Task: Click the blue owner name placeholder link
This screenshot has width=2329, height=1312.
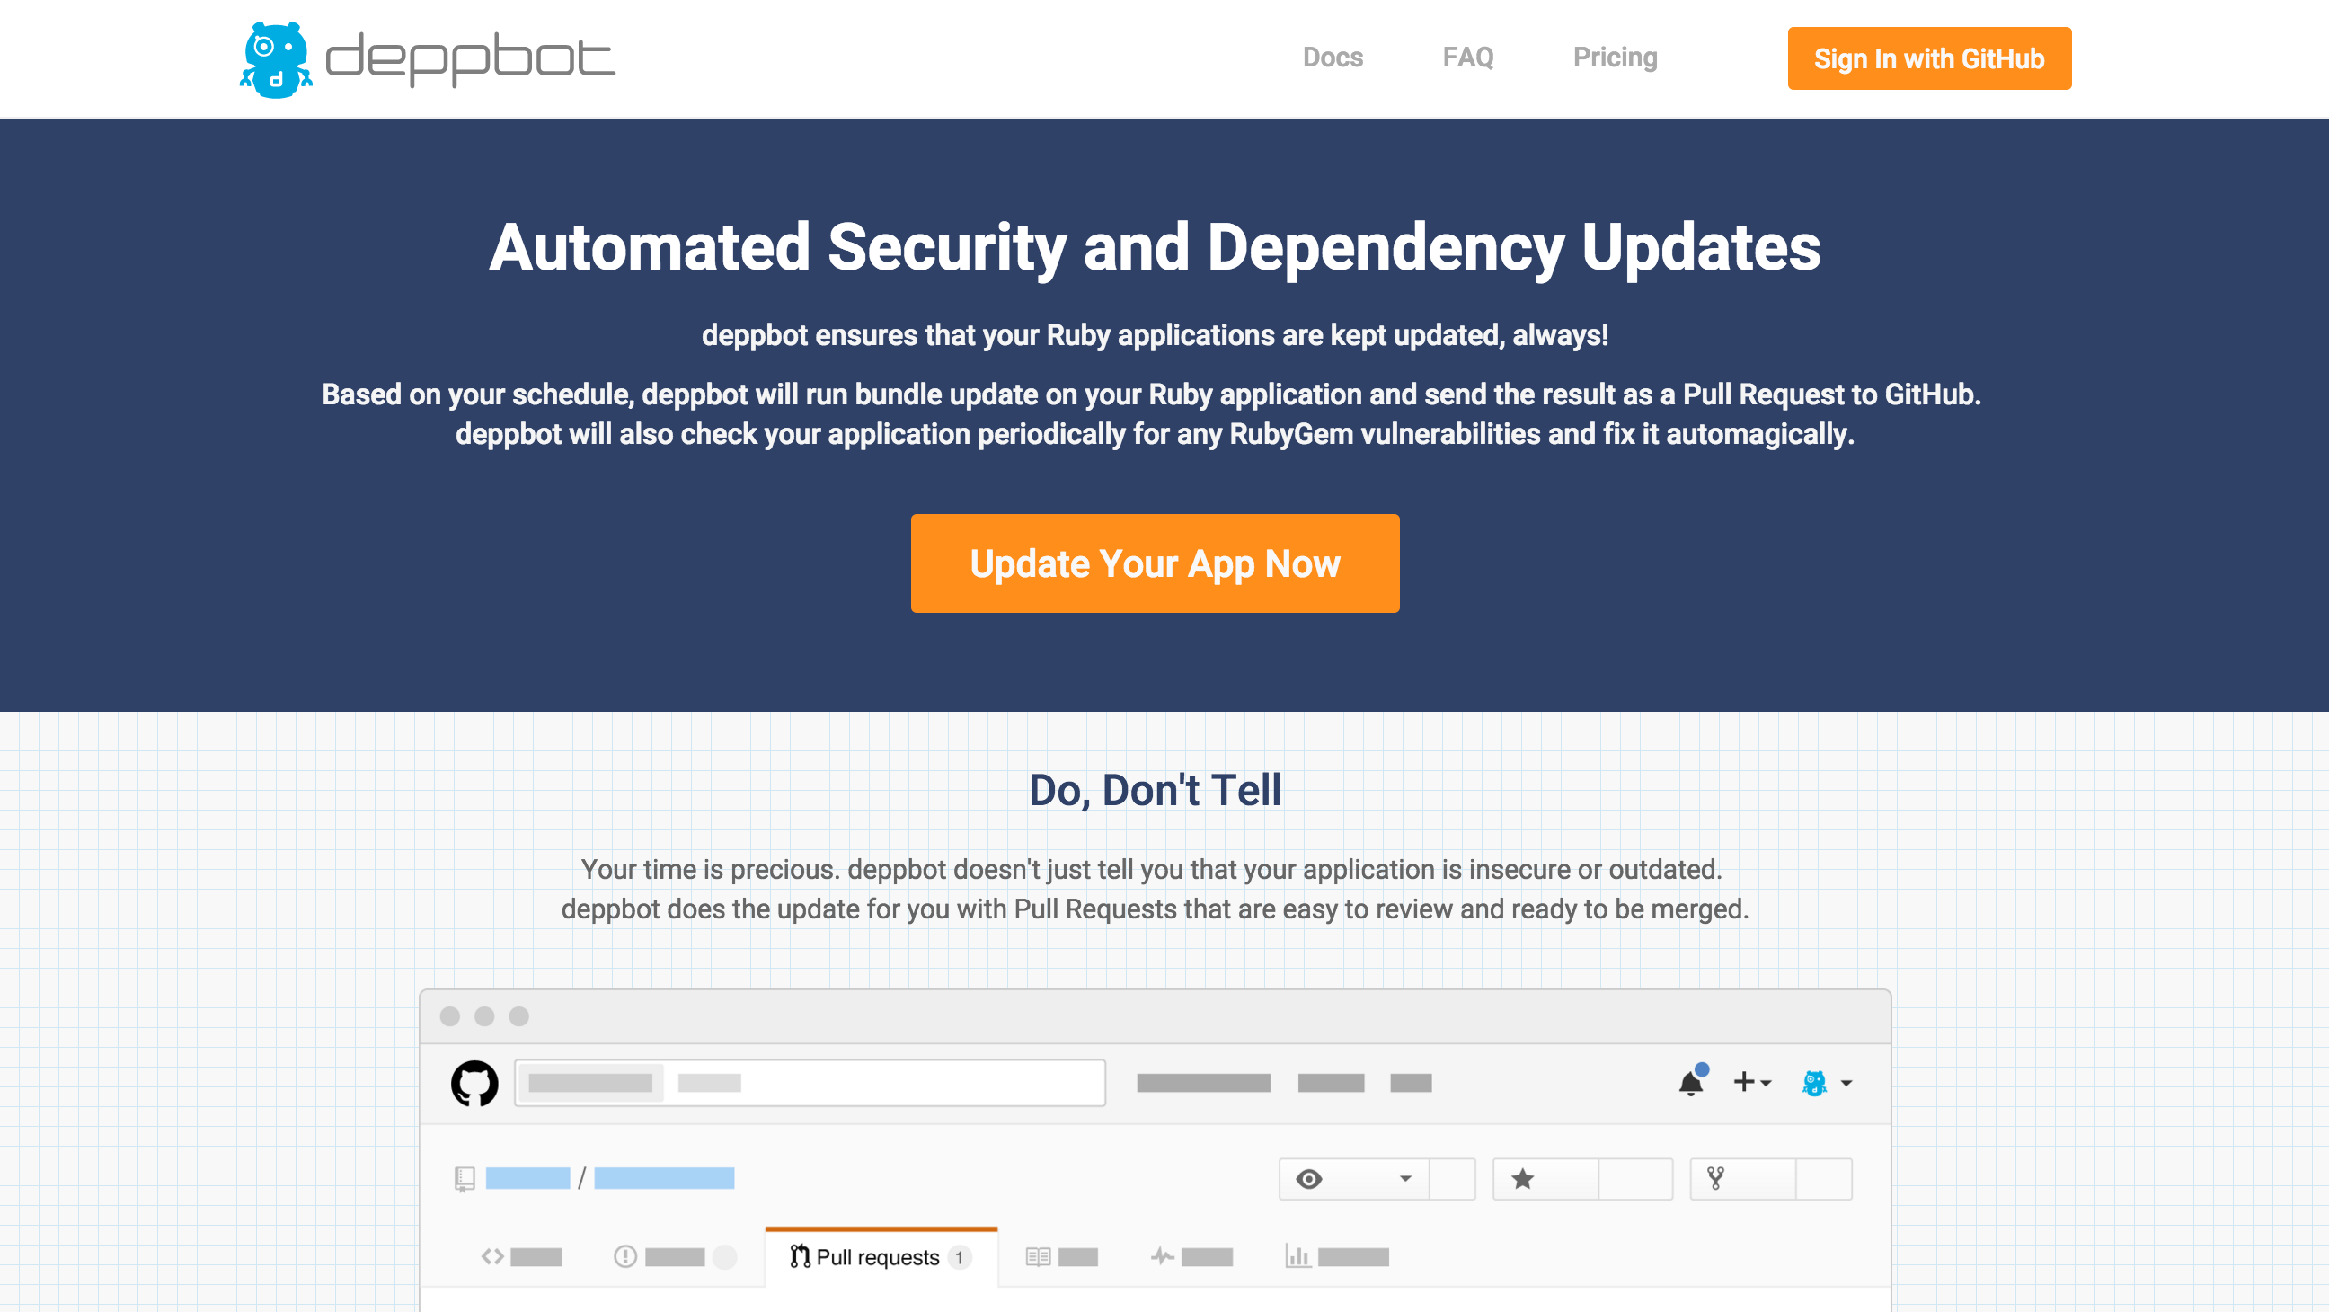Action: 528,1179
